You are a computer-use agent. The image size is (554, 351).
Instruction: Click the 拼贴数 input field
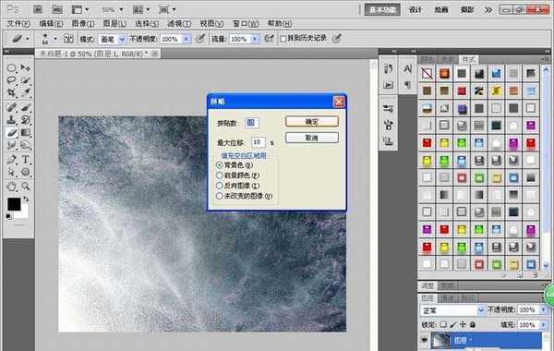pyautogui.click(x=251, y=123)
